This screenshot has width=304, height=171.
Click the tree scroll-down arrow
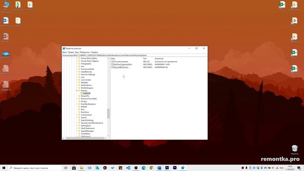coord(108,136)
